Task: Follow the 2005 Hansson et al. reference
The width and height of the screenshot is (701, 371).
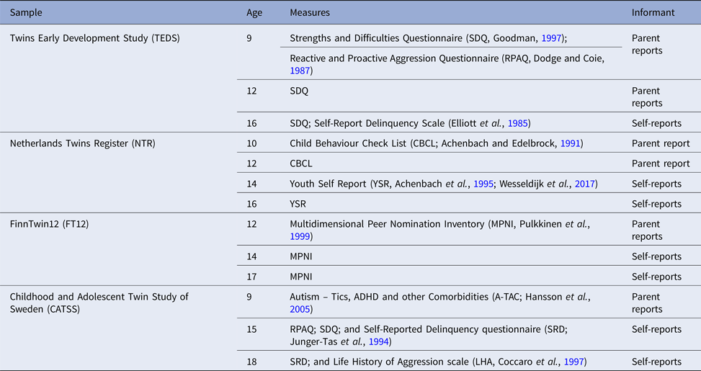Action: [x=300, y=309]
